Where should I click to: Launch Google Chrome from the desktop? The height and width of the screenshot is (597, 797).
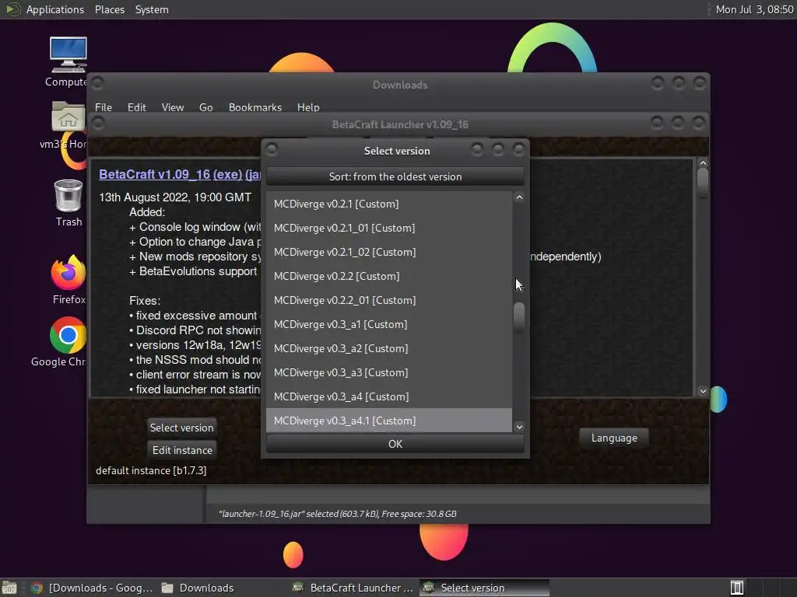(68, 335)
